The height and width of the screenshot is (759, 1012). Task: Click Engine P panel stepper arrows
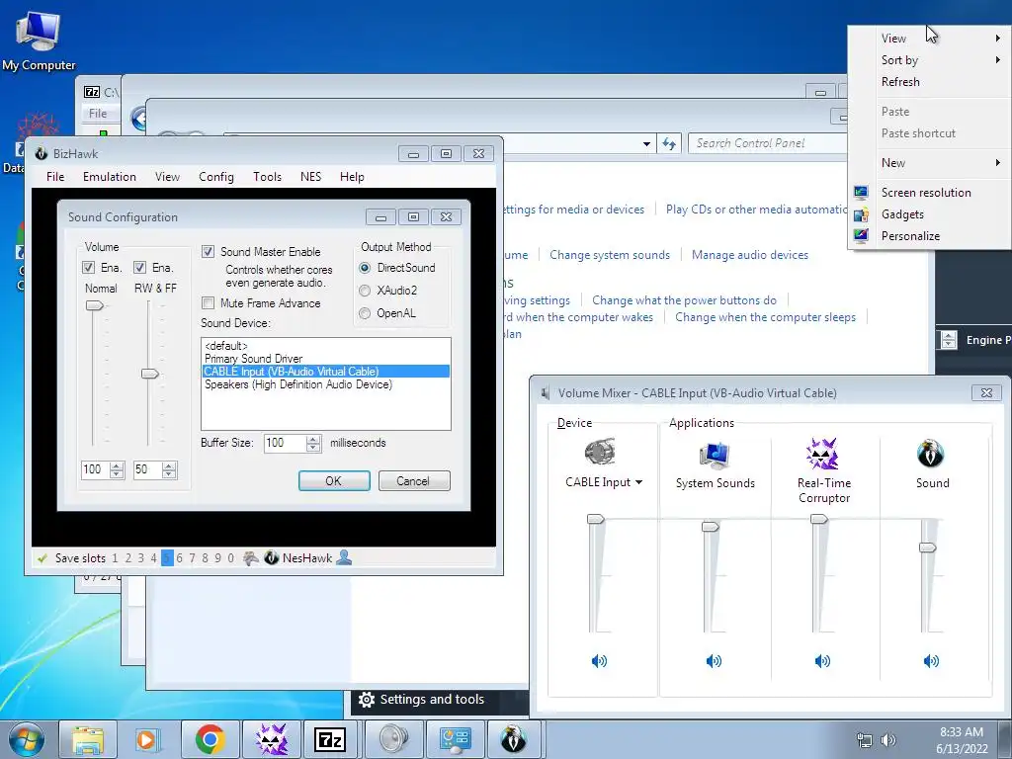click(x=949, y=340)
